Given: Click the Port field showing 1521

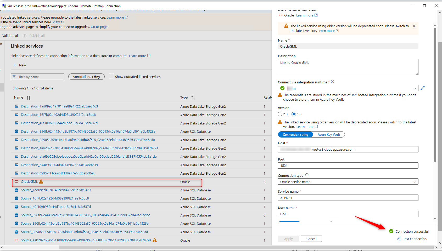Looking at the screenshot, I should (348, 166).
